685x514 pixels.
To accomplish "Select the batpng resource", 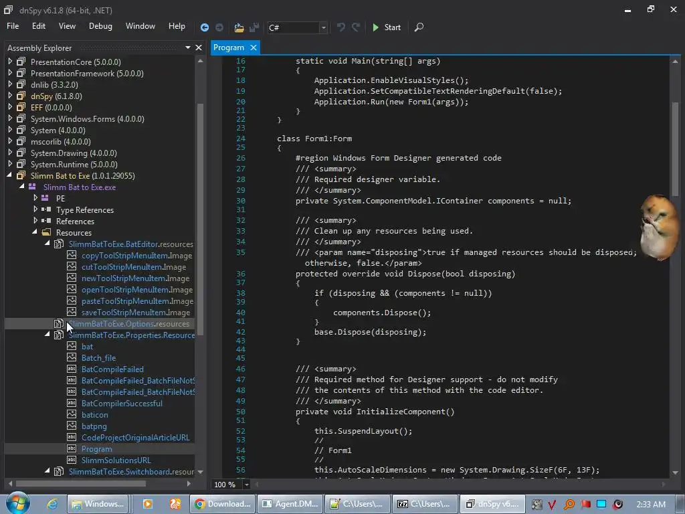I will (x=94, y=426).
